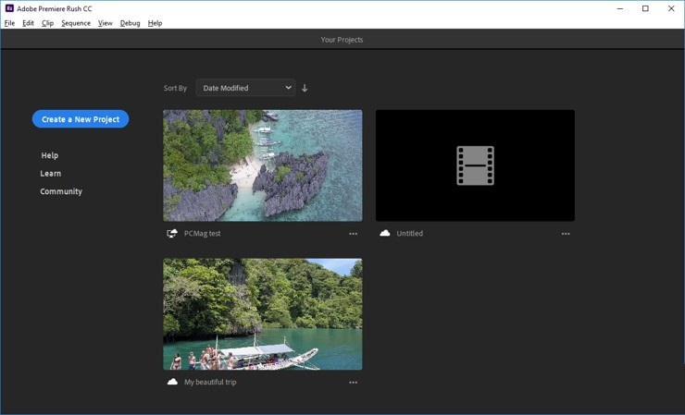
Task: Click sync status icon beside PCMag test
Action: click(x=172, y=233)
